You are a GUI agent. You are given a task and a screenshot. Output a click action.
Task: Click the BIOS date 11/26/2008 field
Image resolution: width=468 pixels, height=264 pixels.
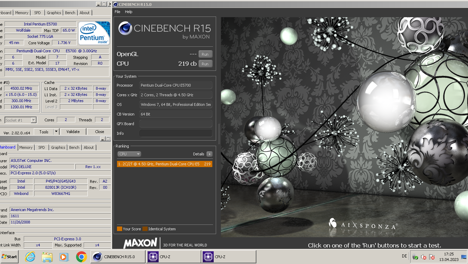click(x=60, y=222)
